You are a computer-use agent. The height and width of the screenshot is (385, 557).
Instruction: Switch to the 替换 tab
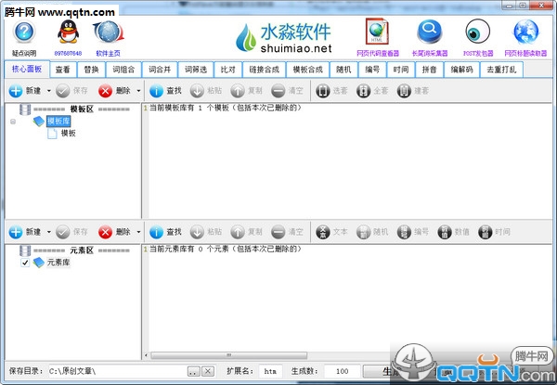[x=91, y=70]
